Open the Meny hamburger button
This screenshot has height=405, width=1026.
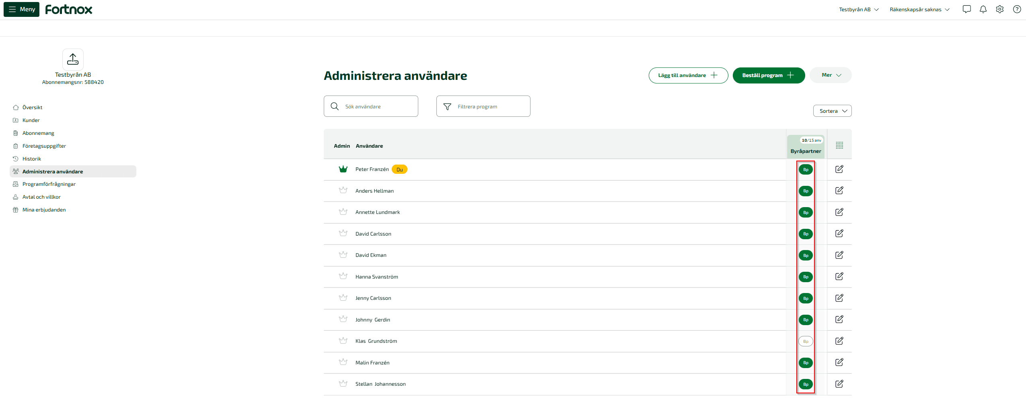[22, 9]
